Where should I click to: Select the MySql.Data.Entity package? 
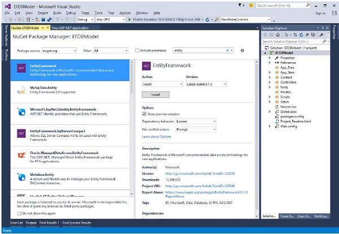click(x=70, y=92)
